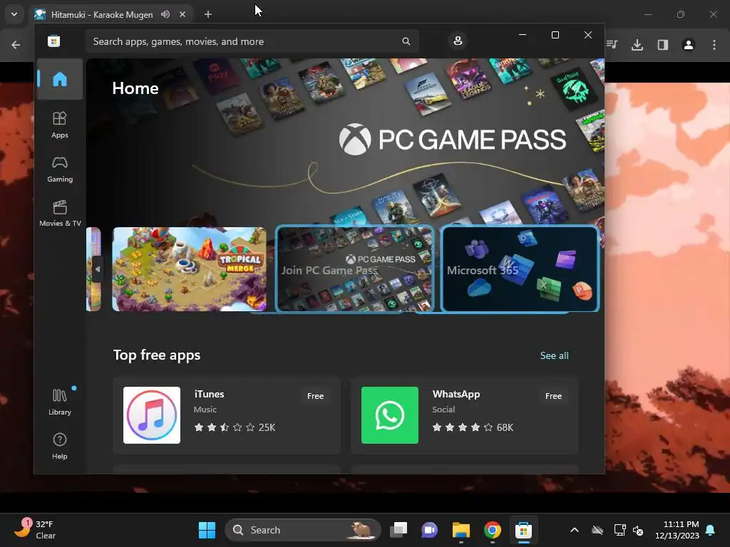Click the carousel previous arrow button
Viewport: 730px width, 547px height.
click(x=97, y=269)
